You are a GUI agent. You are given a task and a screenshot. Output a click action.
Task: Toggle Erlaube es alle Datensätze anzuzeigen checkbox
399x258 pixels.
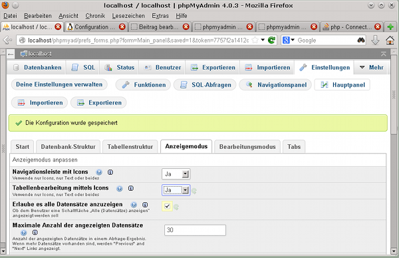click(167, 206)
